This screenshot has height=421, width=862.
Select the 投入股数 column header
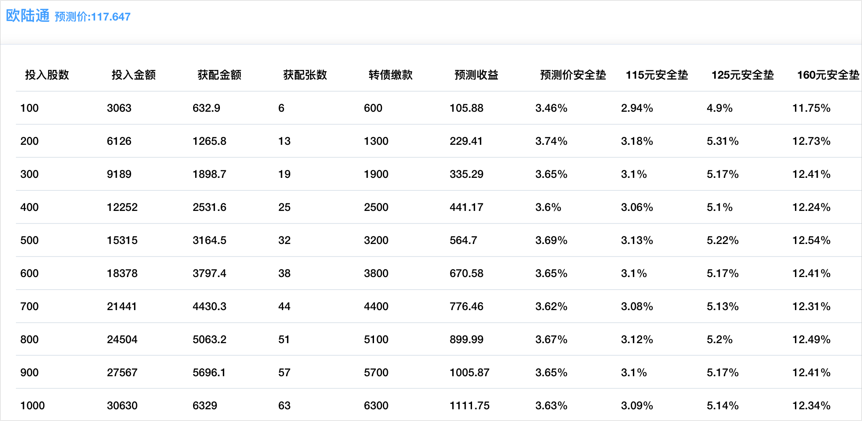(47, 75)
